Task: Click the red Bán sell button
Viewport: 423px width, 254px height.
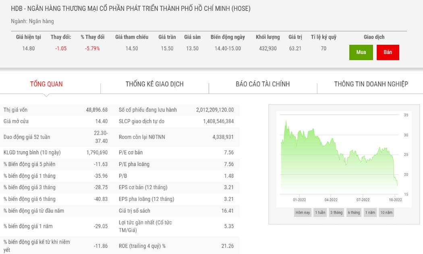Action: pos(388,52)
